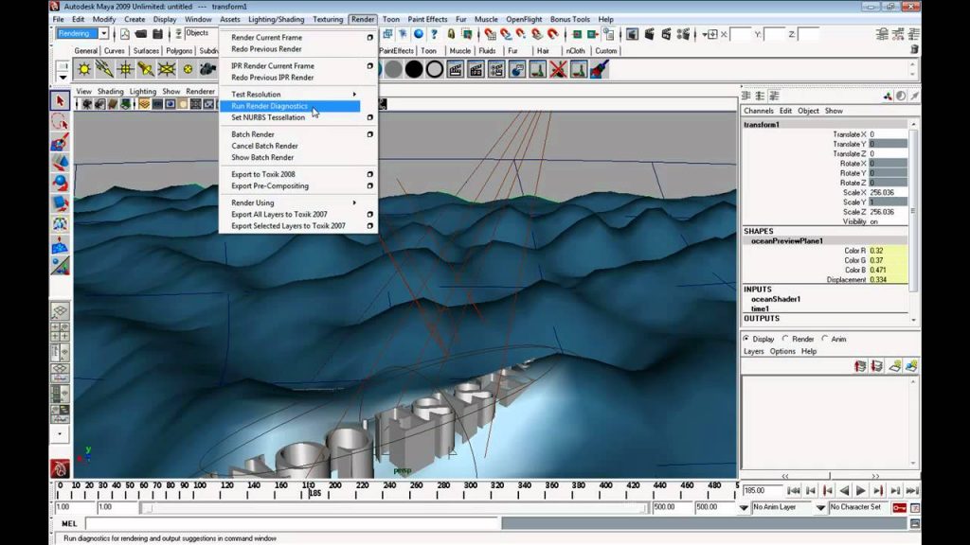Open IPR Render Current Frame options box
This screenshot has width=970, height=545.
370,66
